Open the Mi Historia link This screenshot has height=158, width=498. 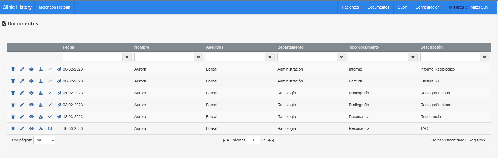pos(458,7)
